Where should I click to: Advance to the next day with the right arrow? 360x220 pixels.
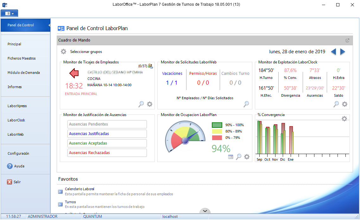point(343,52)
